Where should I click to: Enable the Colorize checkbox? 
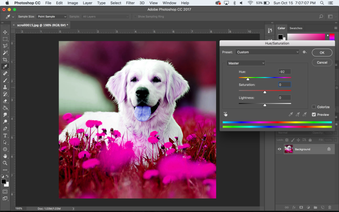(314, 107)
